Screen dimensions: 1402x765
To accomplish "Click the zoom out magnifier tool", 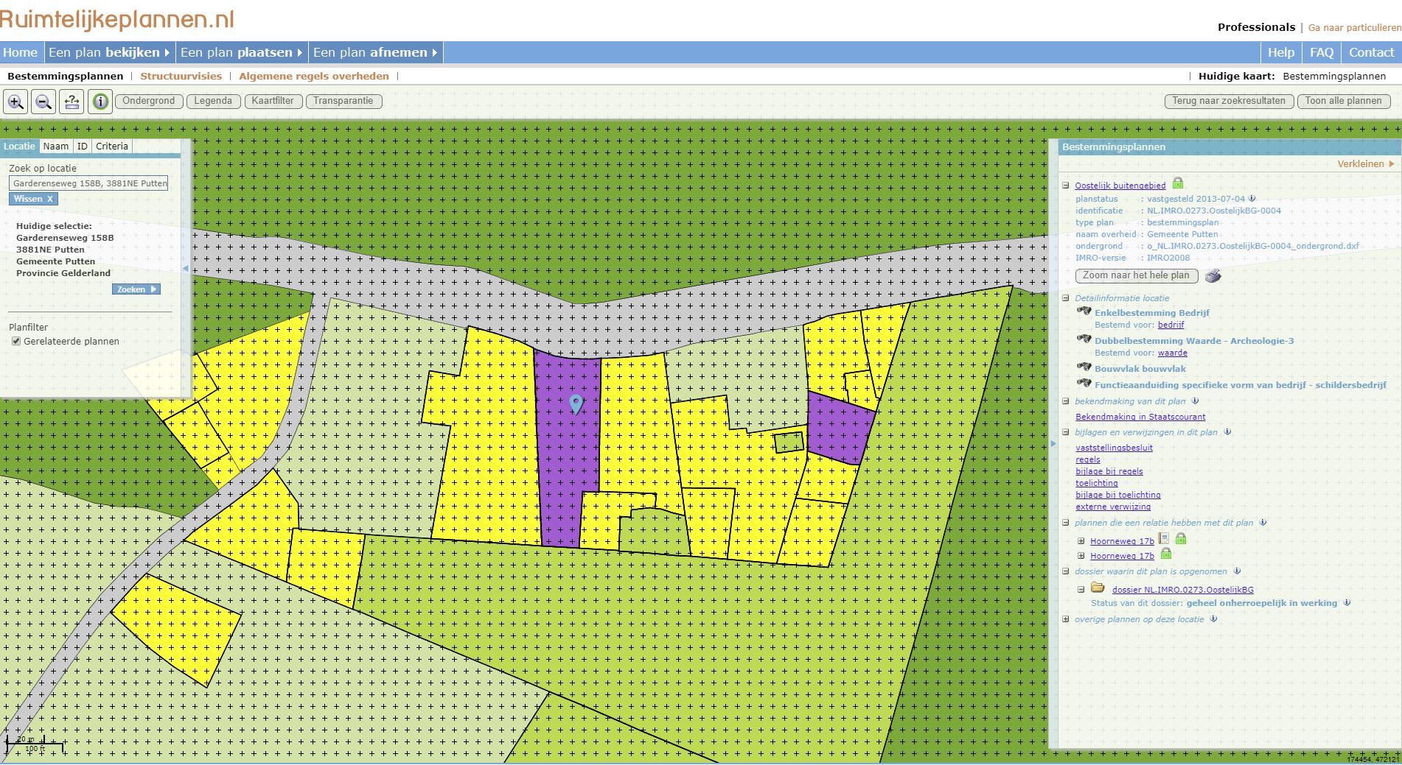I will tap(43, 102).
